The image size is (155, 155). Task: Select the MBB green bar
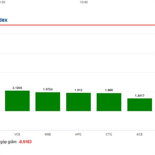pyautogui.click(x=48, y=102)
